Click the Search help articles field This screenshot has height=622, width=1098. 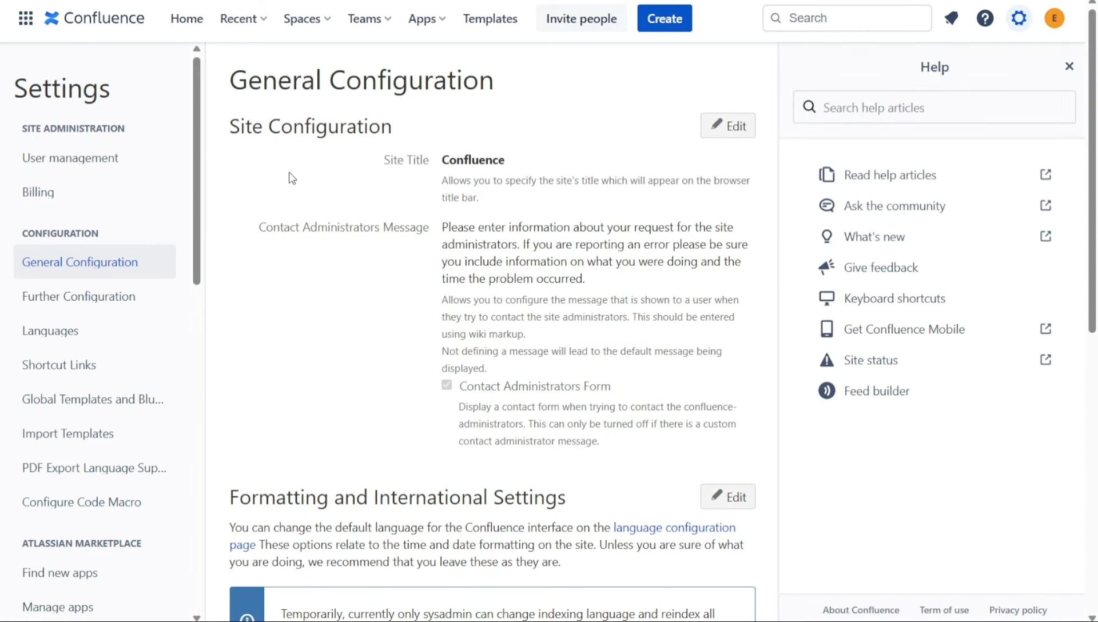[x=934, y=107]
